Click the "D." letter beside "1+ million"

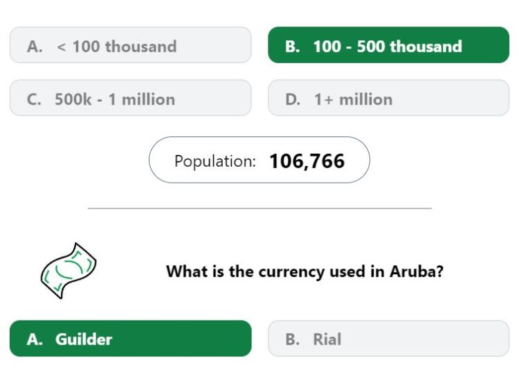[293, 99]
